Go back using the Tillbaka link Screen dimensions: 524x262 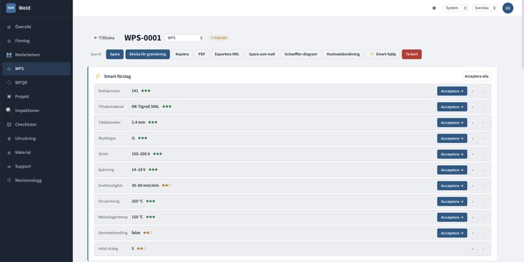(104, 38)
